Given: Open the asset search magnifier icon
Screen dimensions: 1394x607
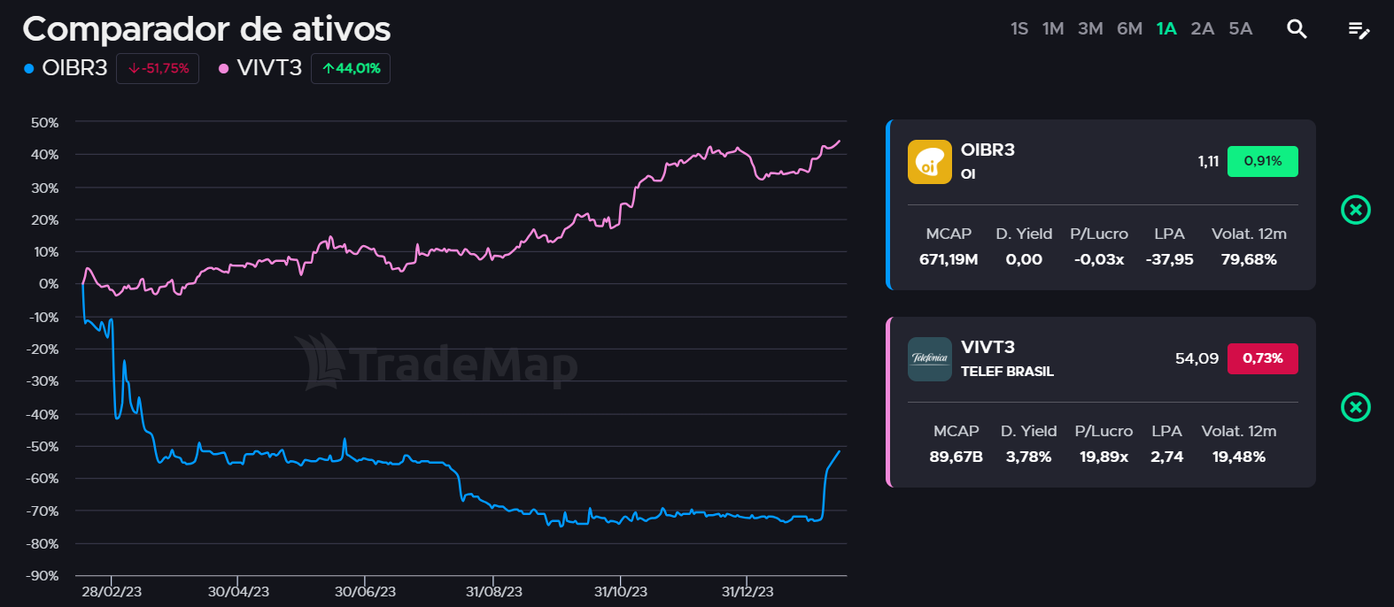Looking at the screenshot, I should [x=1297, y=29].
